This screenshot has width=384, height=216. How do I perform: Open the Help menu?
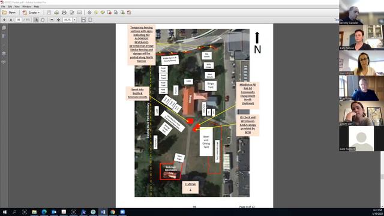coord(37,7)
